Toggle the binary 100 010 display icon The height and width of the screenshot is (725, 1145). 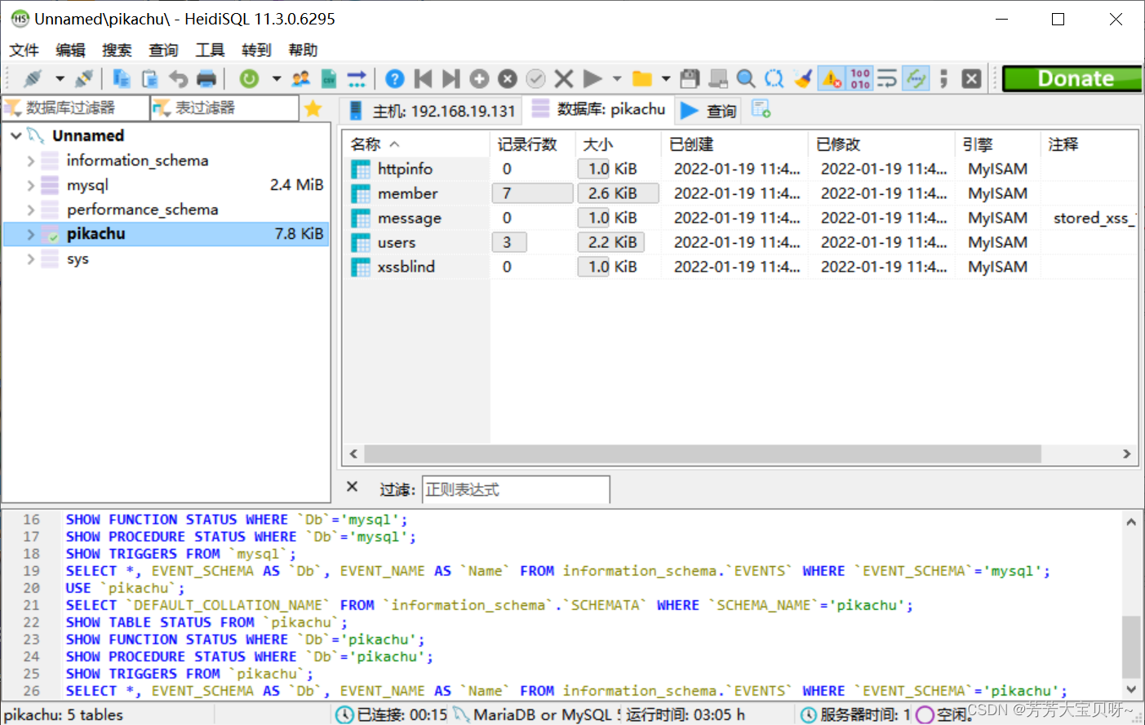tap(860, 78)
